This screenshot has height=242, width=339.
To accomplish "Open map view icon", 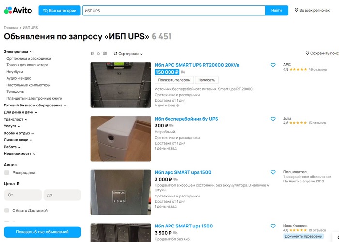I will (x=105, y=53).
